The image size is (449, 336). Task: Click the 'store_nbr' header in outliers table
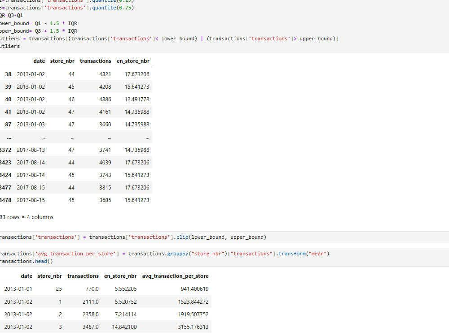[x=62, y=61]
